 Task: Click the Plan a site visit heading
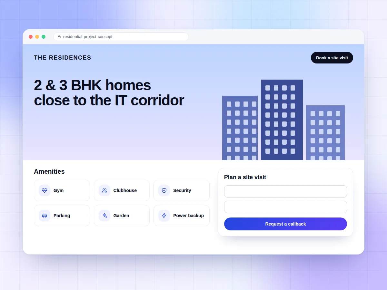245,177
